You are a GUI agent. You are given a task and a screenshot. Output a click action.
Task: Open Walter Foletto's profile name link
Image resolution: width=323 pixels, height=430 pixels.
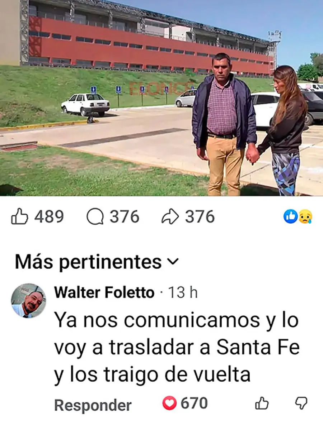tap(104, 293)
